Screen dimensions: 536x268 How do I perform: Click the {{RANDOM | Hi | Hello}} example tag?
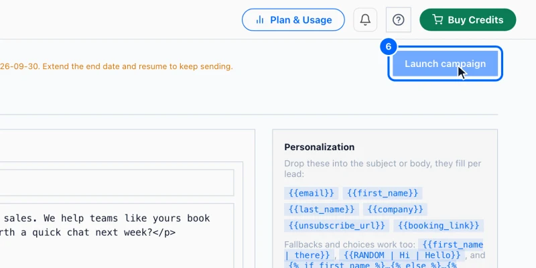(x=402, y=255)
